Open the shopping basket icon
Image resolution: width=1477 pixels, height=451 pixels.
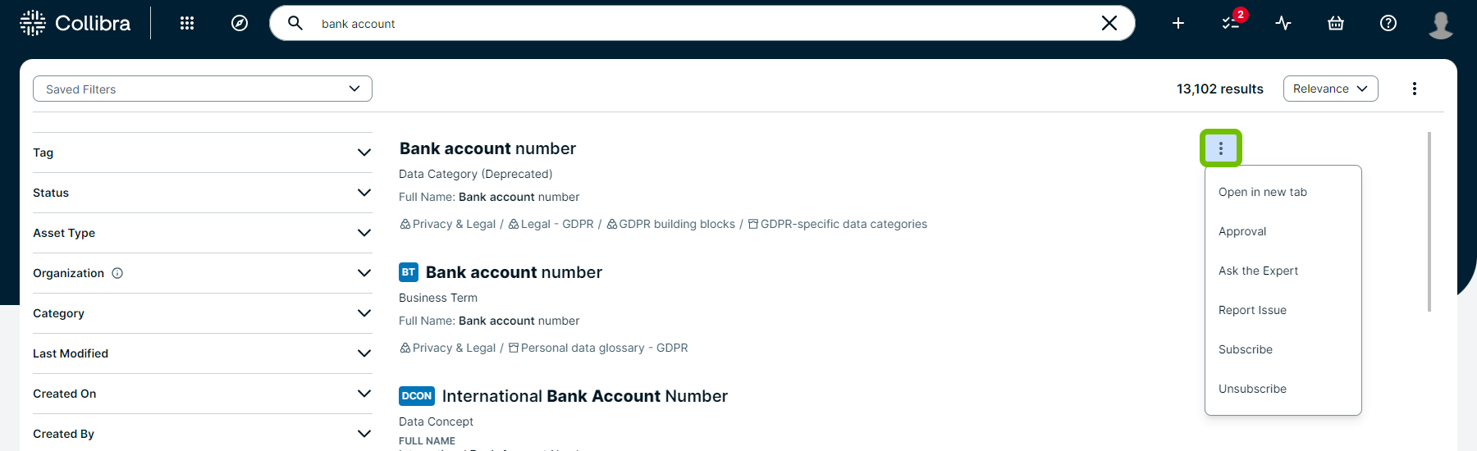tap(1336, 23)
